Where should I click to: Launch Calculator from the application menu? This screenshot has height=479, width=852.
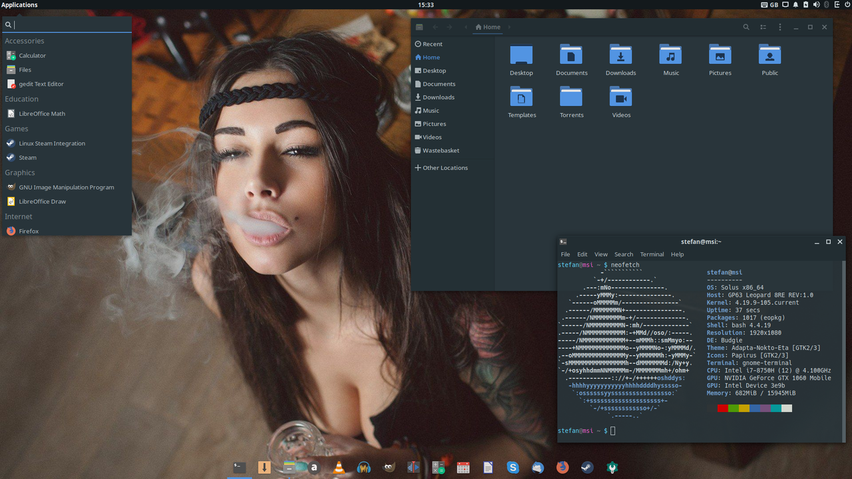tap(67, 55)
